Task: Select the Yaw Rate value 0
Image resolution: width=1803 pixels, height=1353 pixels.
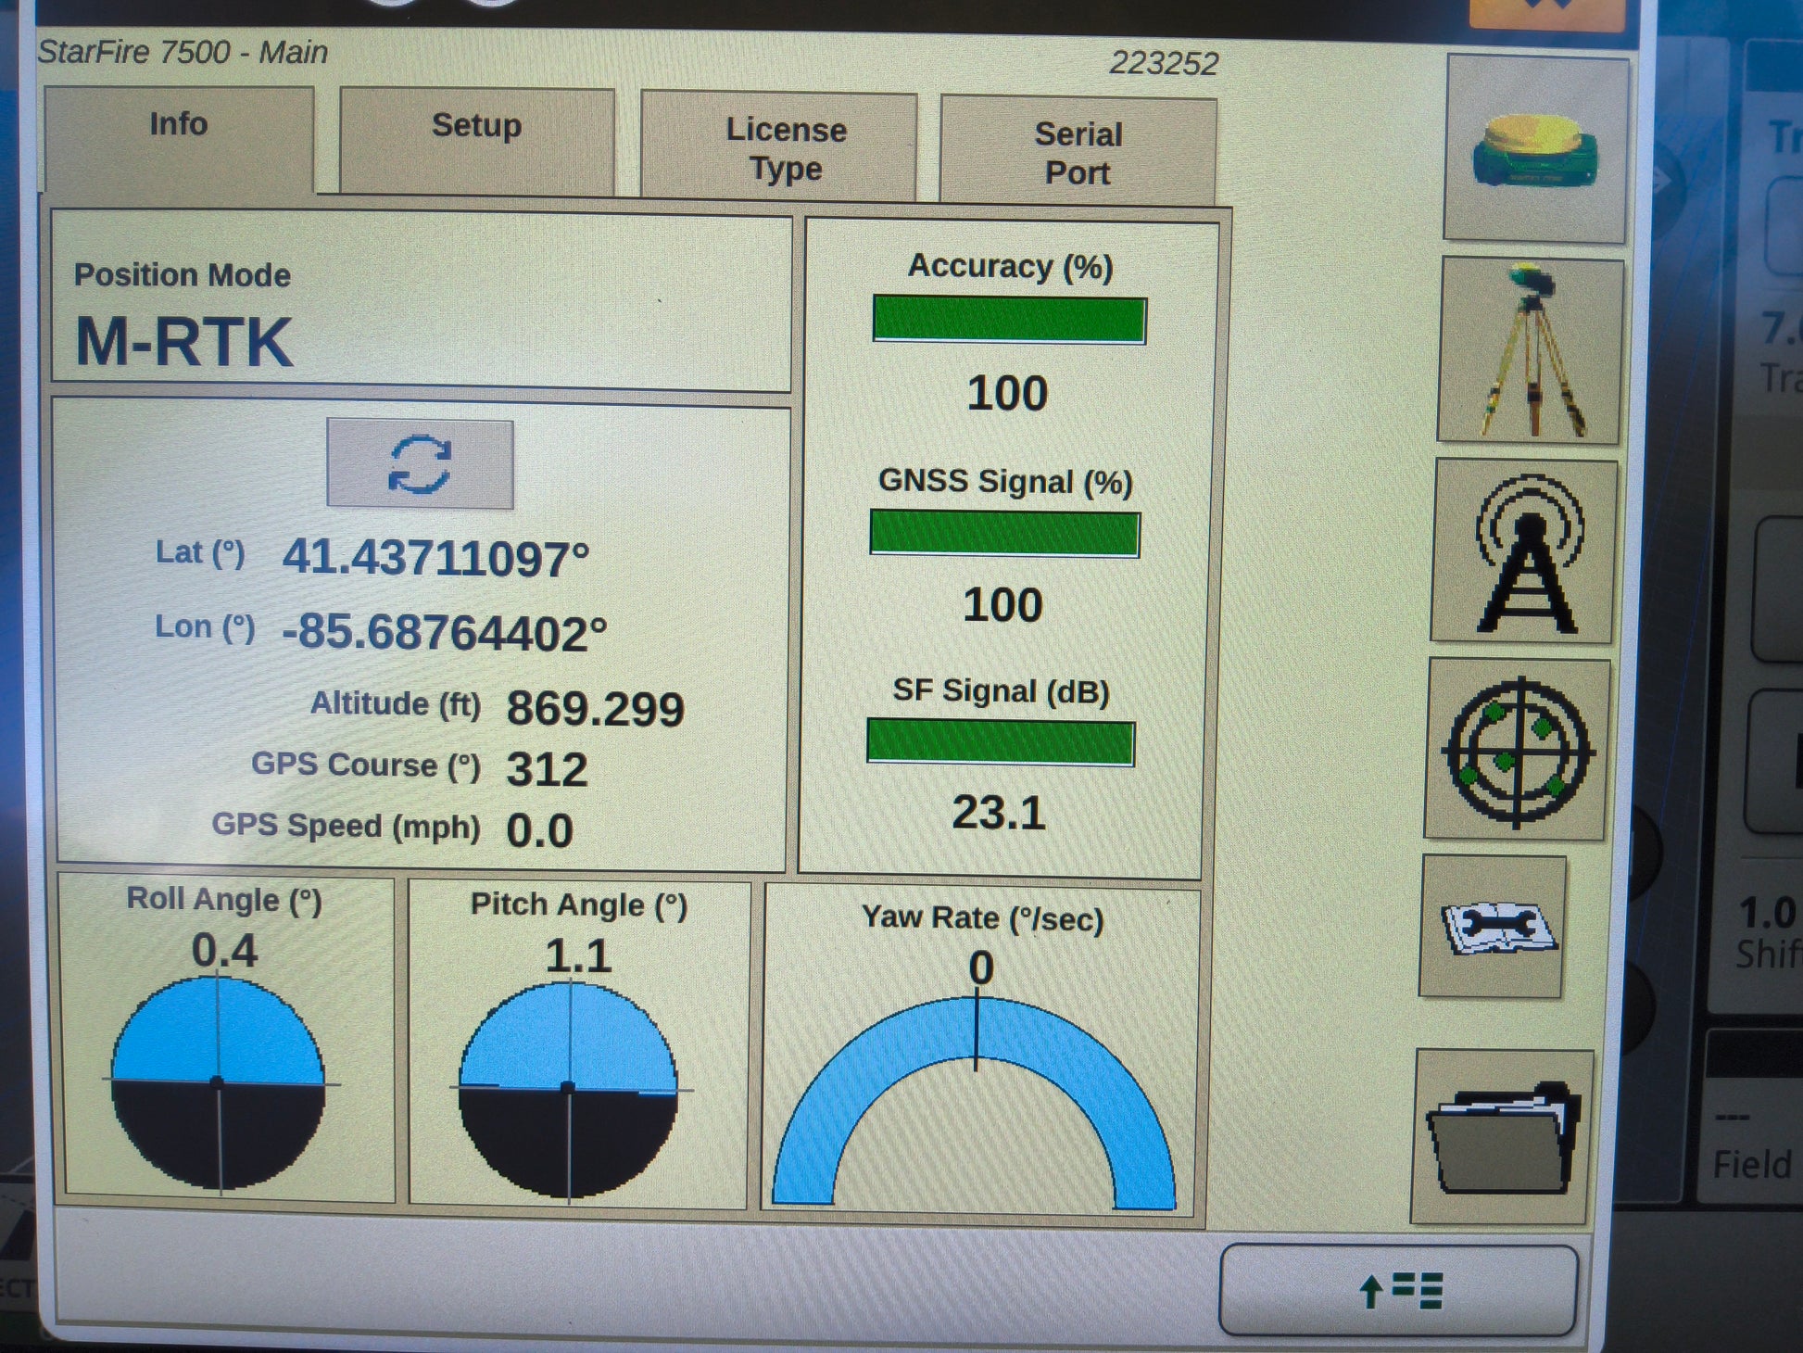Action: pyautogui.click(x=981, y=968)
